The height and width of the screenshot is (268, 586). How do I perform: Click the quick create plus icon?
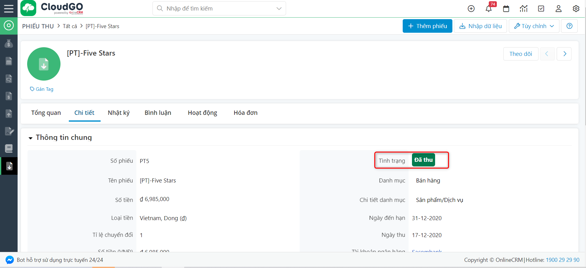(x=471, y=9)
